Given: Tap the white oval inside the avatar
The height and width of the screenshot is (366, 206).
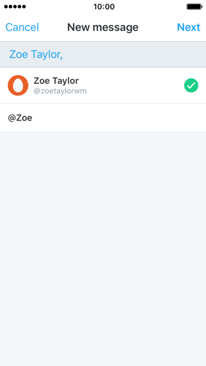Looking at the screenshot, I should coord(18,85).
